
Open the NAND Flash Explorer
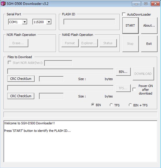tap(89, 43)
